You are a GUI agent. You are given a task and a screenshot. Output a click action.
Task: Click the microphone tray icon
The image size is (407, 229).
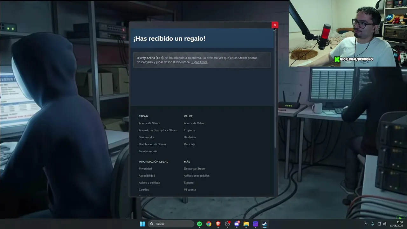tap(373, 224)
